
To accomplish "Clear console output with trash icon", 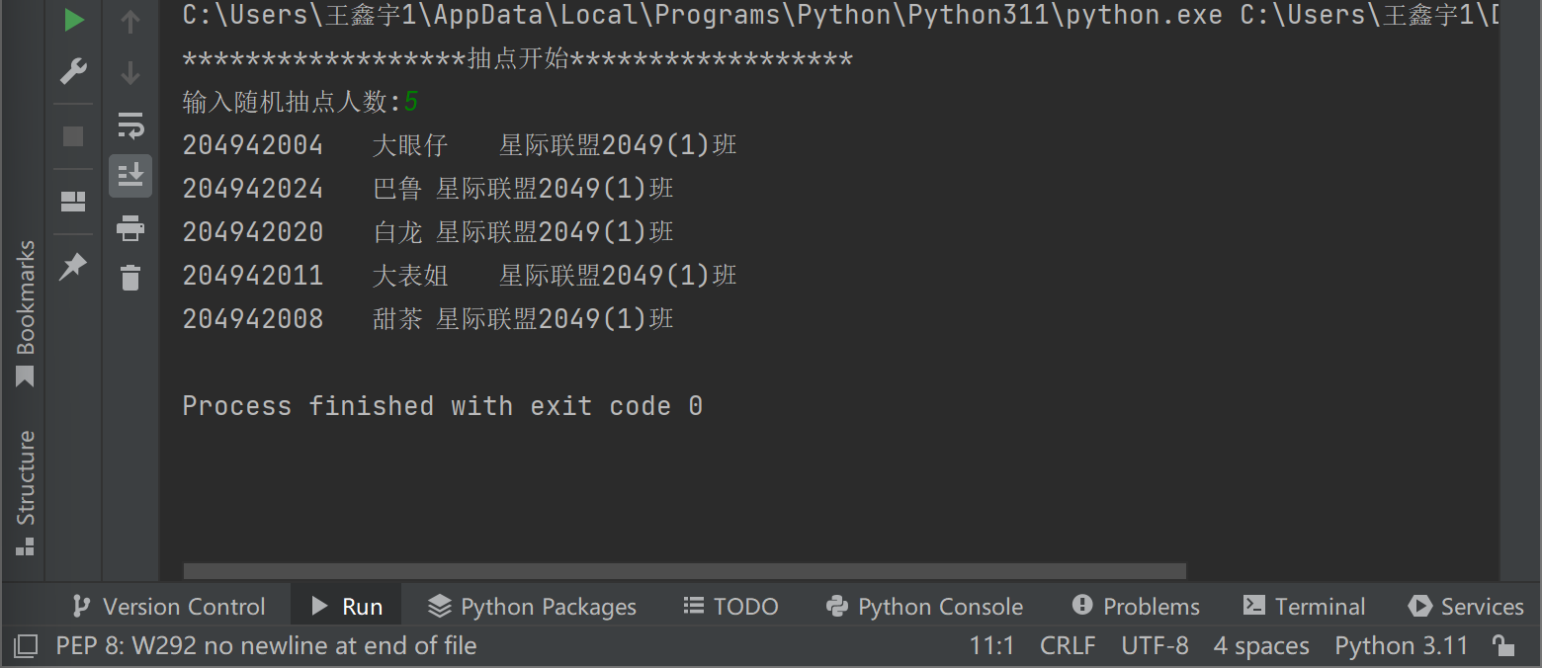I will 130,278.
